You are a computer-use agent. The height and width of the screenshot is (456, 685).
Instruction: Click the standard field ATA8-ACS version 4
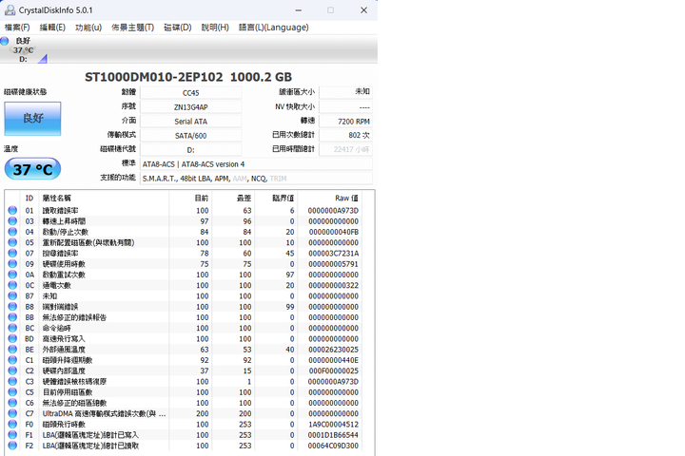256,164
